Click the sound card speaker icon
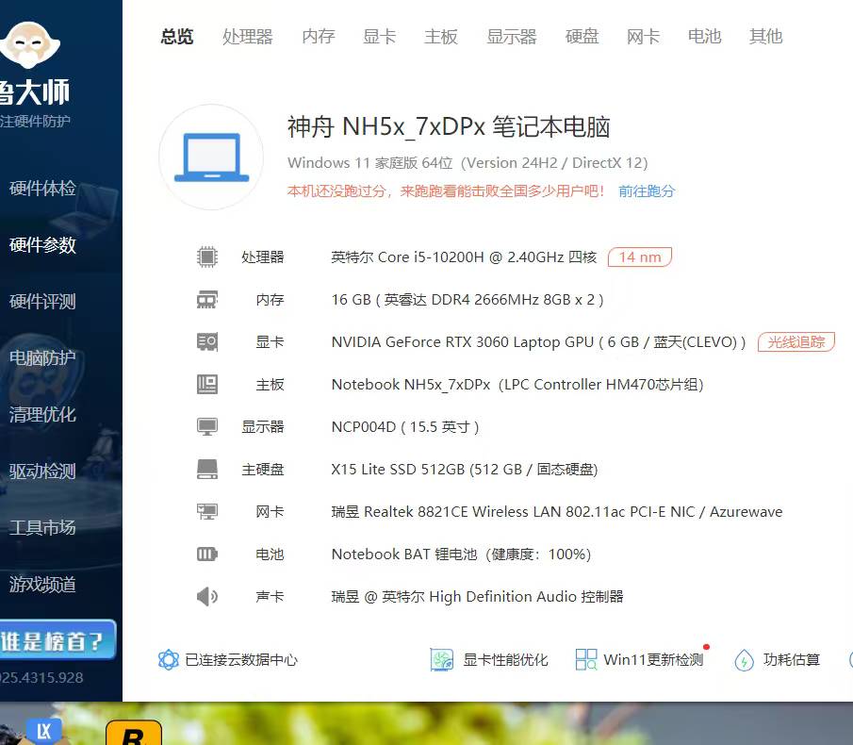 (206, 596)
